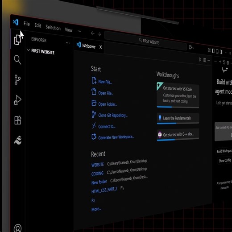Open the Edit menu
Screen dimensions: 232x232
pos(38,25)
